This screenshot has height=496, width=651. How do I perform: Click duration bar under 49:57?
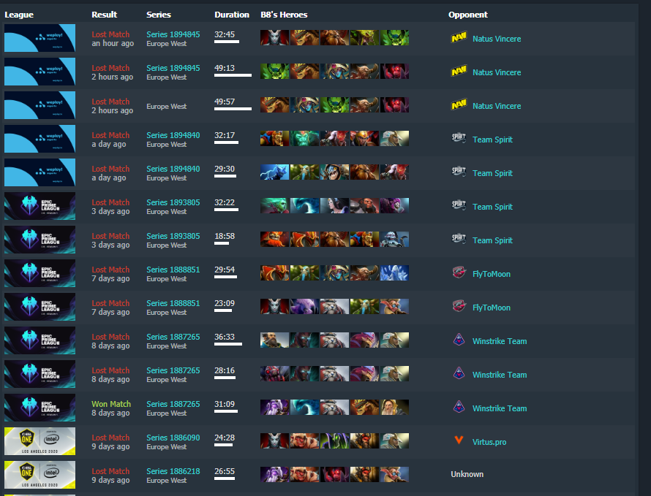[x=233, y=109]
